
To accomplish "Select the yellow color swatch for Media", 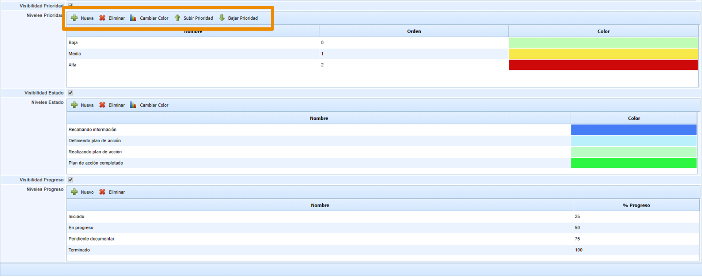I will 603,54.
